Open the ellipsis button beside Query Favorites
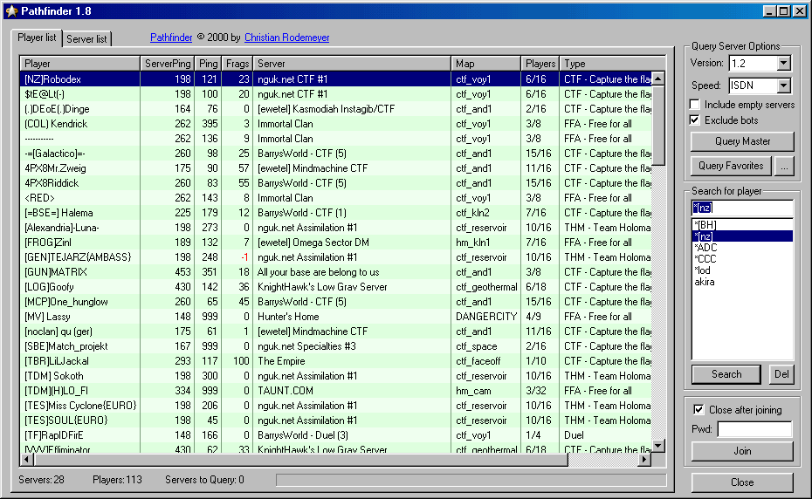 point(785,166)
